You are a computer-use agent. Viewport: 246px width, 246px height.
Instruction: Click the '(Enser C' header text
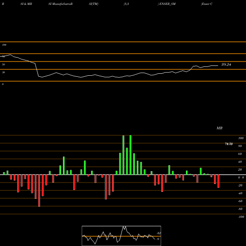207,4
